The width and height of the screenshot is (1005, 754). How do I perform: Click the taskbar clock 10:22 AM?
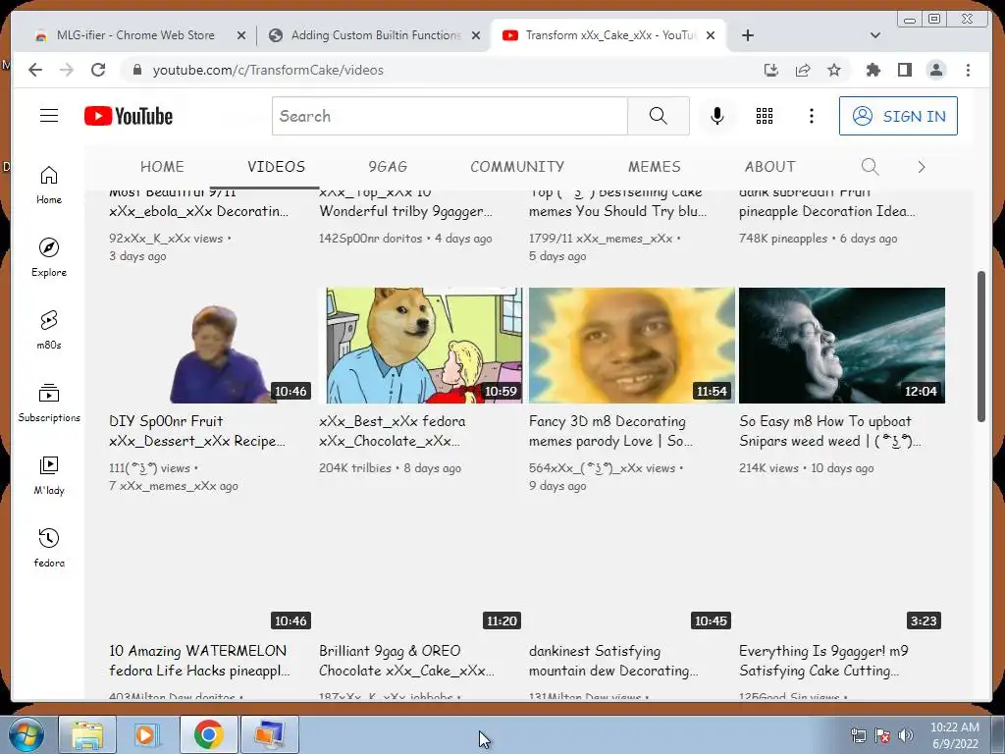click(954, 735)
